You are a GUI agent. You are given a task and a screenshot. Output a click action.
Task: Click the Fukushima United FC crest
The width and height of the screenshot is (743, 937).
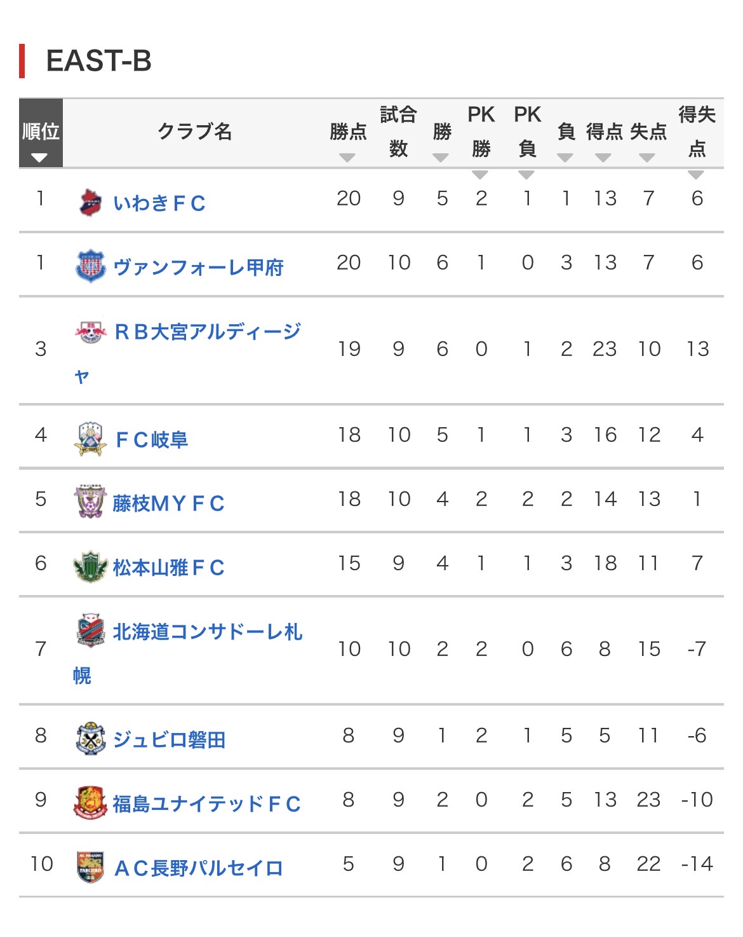(x=90, y=803)
